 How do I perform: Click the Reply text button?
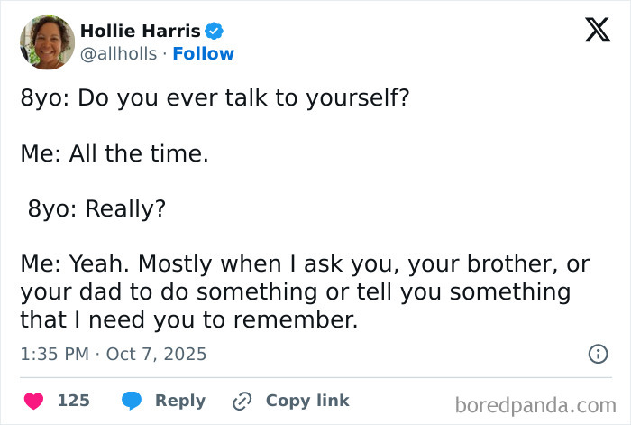179,401
